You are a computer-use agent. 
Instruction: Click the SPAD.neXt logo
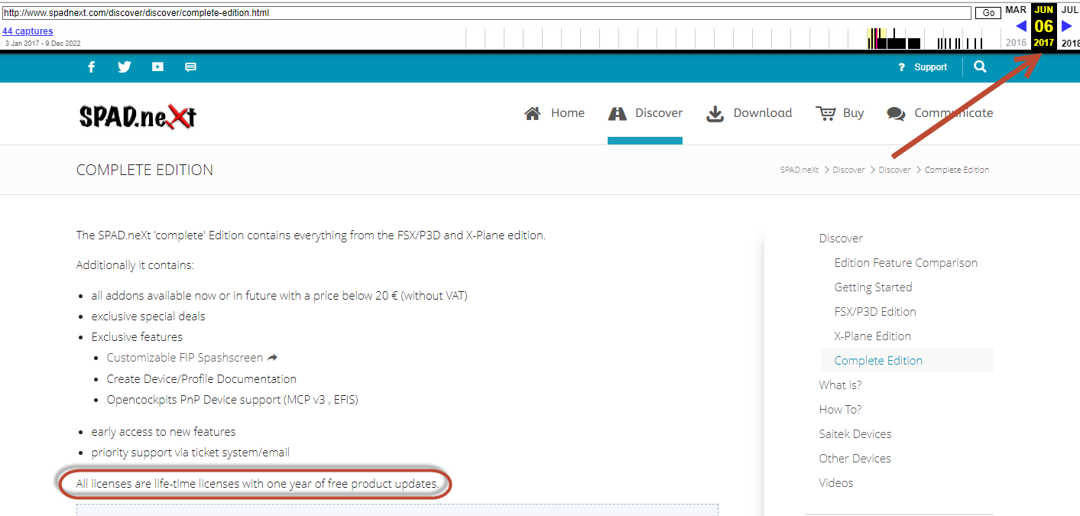coord(138,115)
